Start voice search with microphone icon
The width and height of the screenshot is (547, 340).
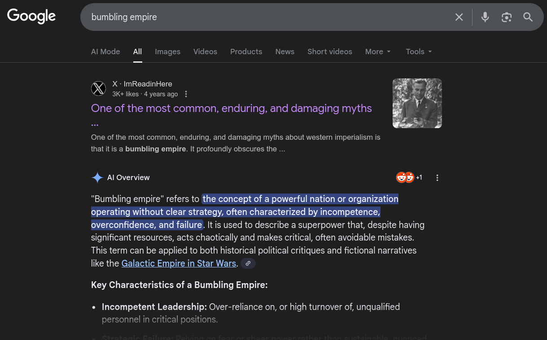point(485,17)
